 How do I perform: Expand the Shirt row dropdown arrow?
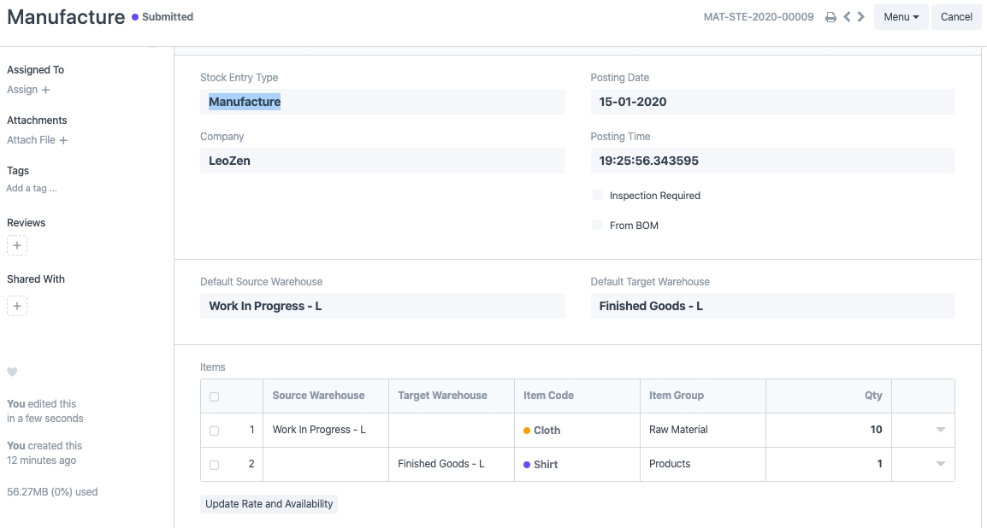(941, 464)
